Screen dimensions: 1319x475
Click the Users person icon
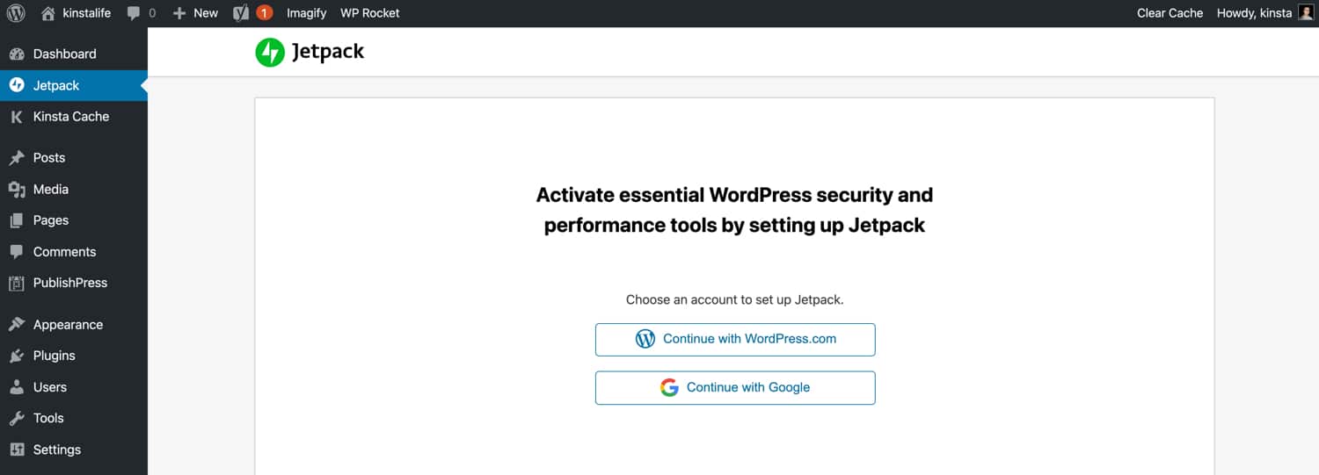pyautogui.click(x=16, y=387)
